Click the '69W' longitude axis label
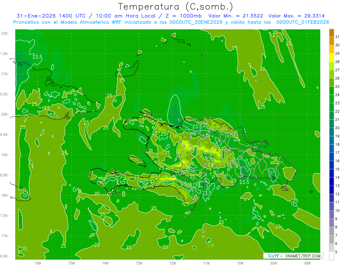Image resolution: width=345 pixels, height=267 pixels. [x=274, y=263]
